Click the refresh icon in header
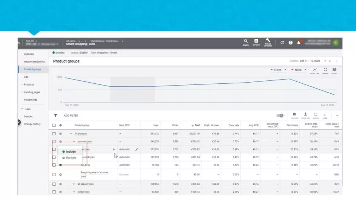Screen dimensions: 356x200 click(282, 43)
